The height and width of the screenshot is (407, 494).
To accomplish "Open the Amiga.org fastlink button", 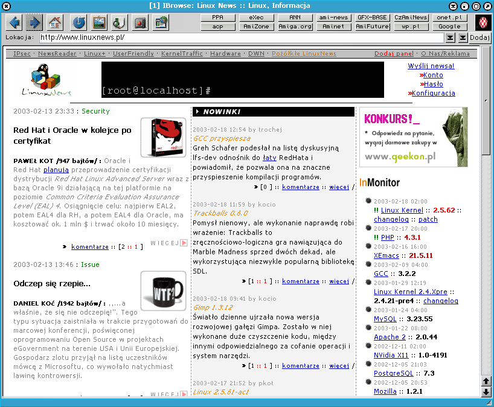I will point(295,27).
